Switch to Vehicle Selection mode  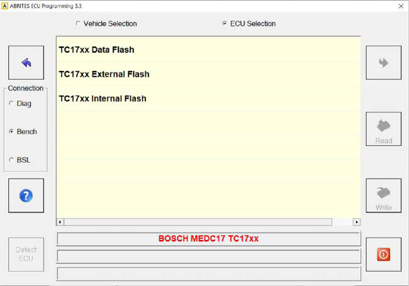pyautogui.click(x=78, y=24)
